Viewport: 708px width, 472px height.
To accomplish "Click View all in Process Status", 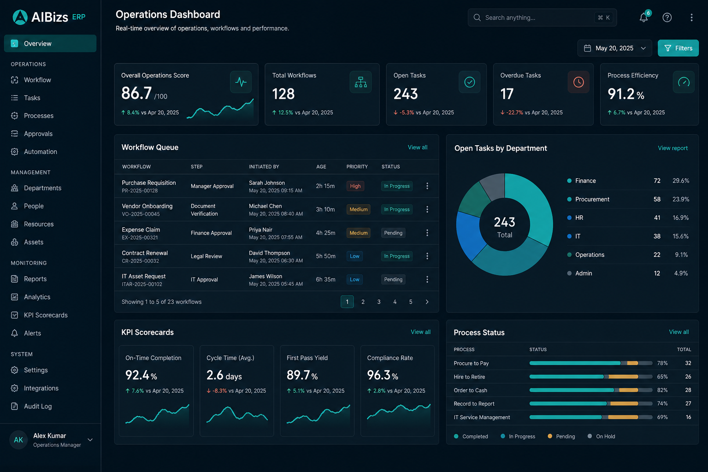I will point(678,332).
